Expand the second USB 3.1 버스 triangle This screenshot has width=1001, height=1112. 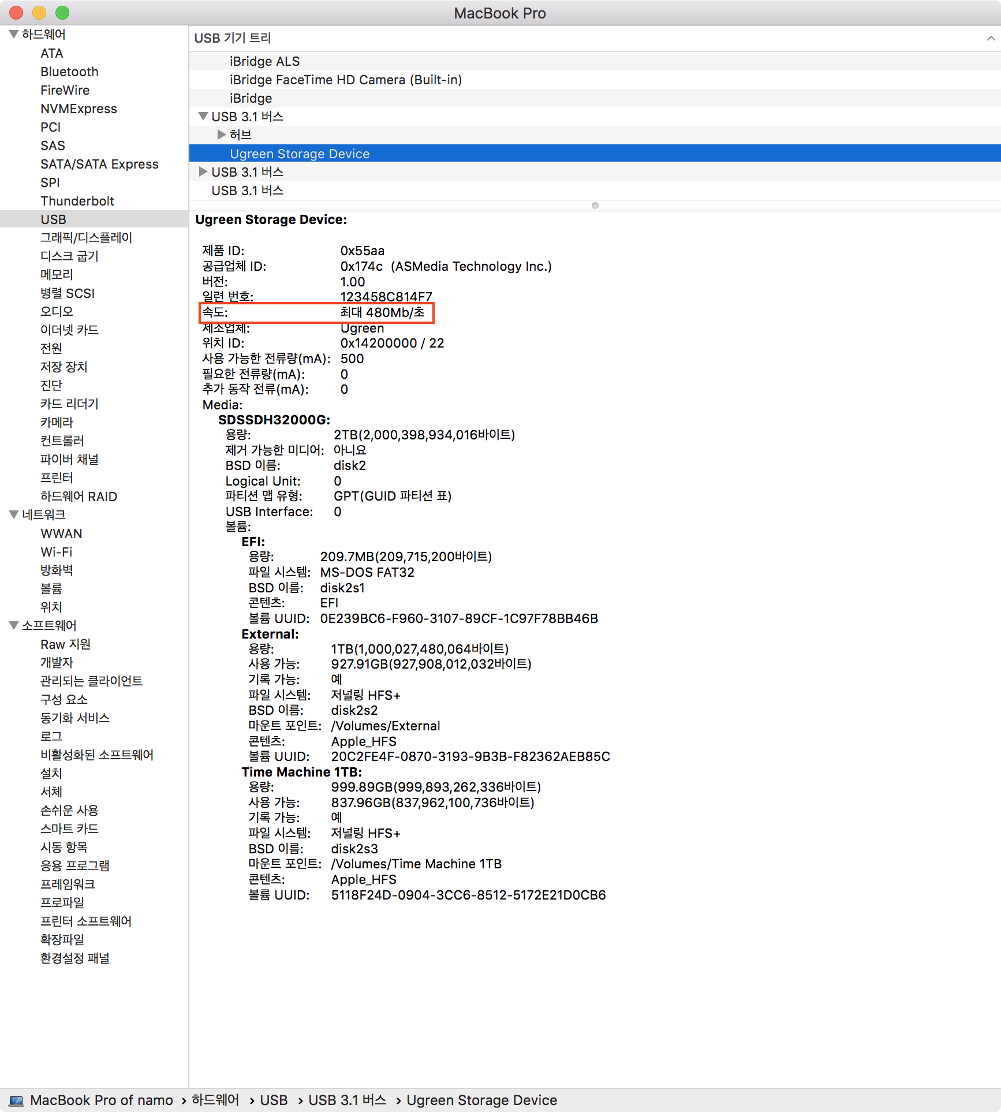click(x=203, y=172)
